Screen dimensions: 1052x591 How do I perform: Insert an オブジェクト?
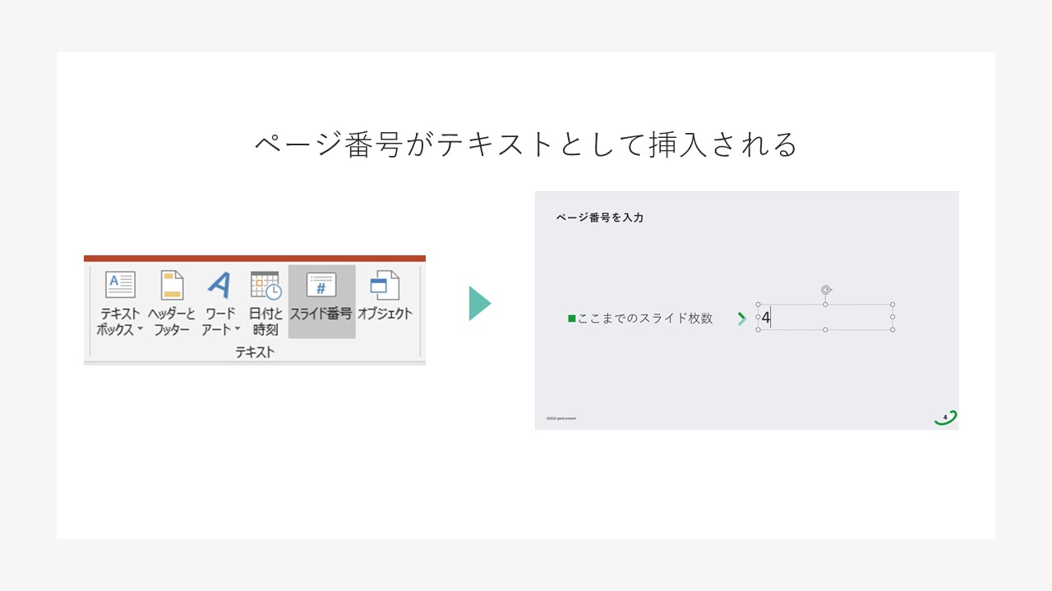pyautogui.click(x=385, y=296)
